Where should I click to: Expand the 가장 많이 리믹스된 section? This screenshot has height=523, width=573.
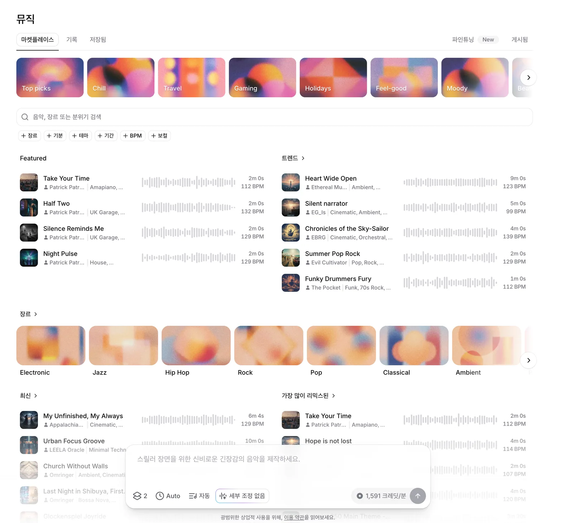(x=308, y=396)
